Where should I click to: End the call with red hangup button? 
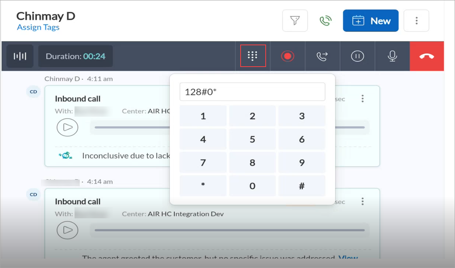pyautogui.click(x=427, y=56)
